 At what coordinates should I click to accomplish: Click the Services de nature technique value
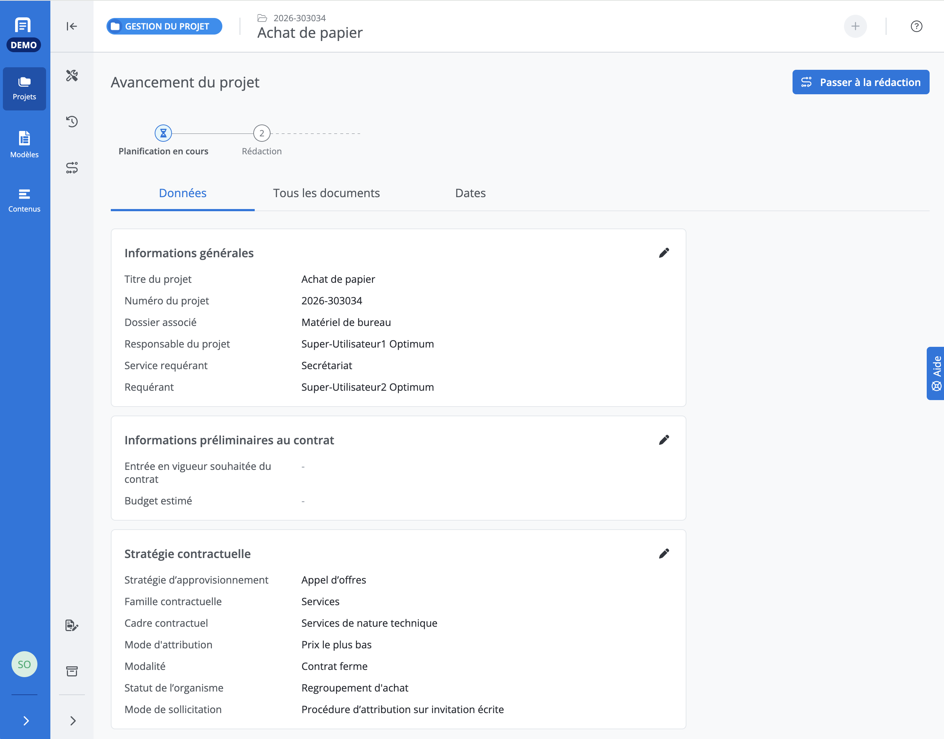click(369, 623)
